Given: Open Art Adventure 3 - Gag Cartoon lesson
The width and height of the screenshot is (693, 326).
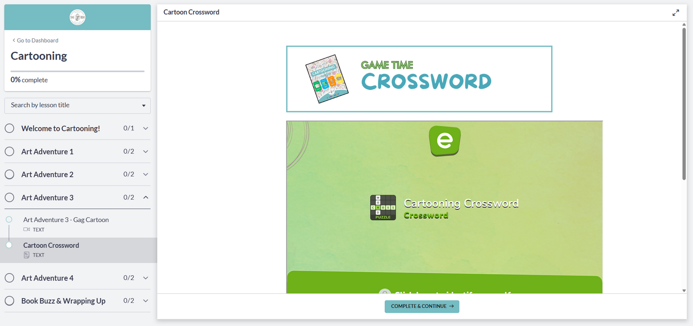Looking at the screenshot, I should [66, 220].
